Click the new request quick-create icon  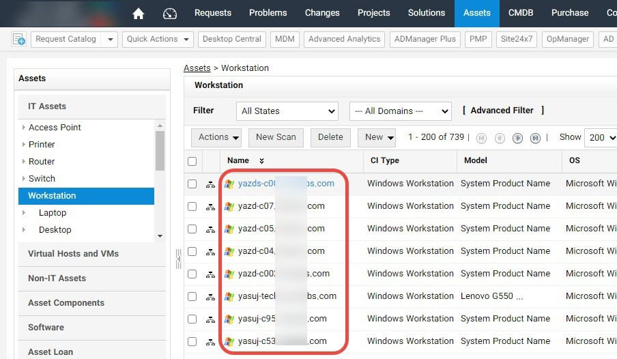pos(18,40)
